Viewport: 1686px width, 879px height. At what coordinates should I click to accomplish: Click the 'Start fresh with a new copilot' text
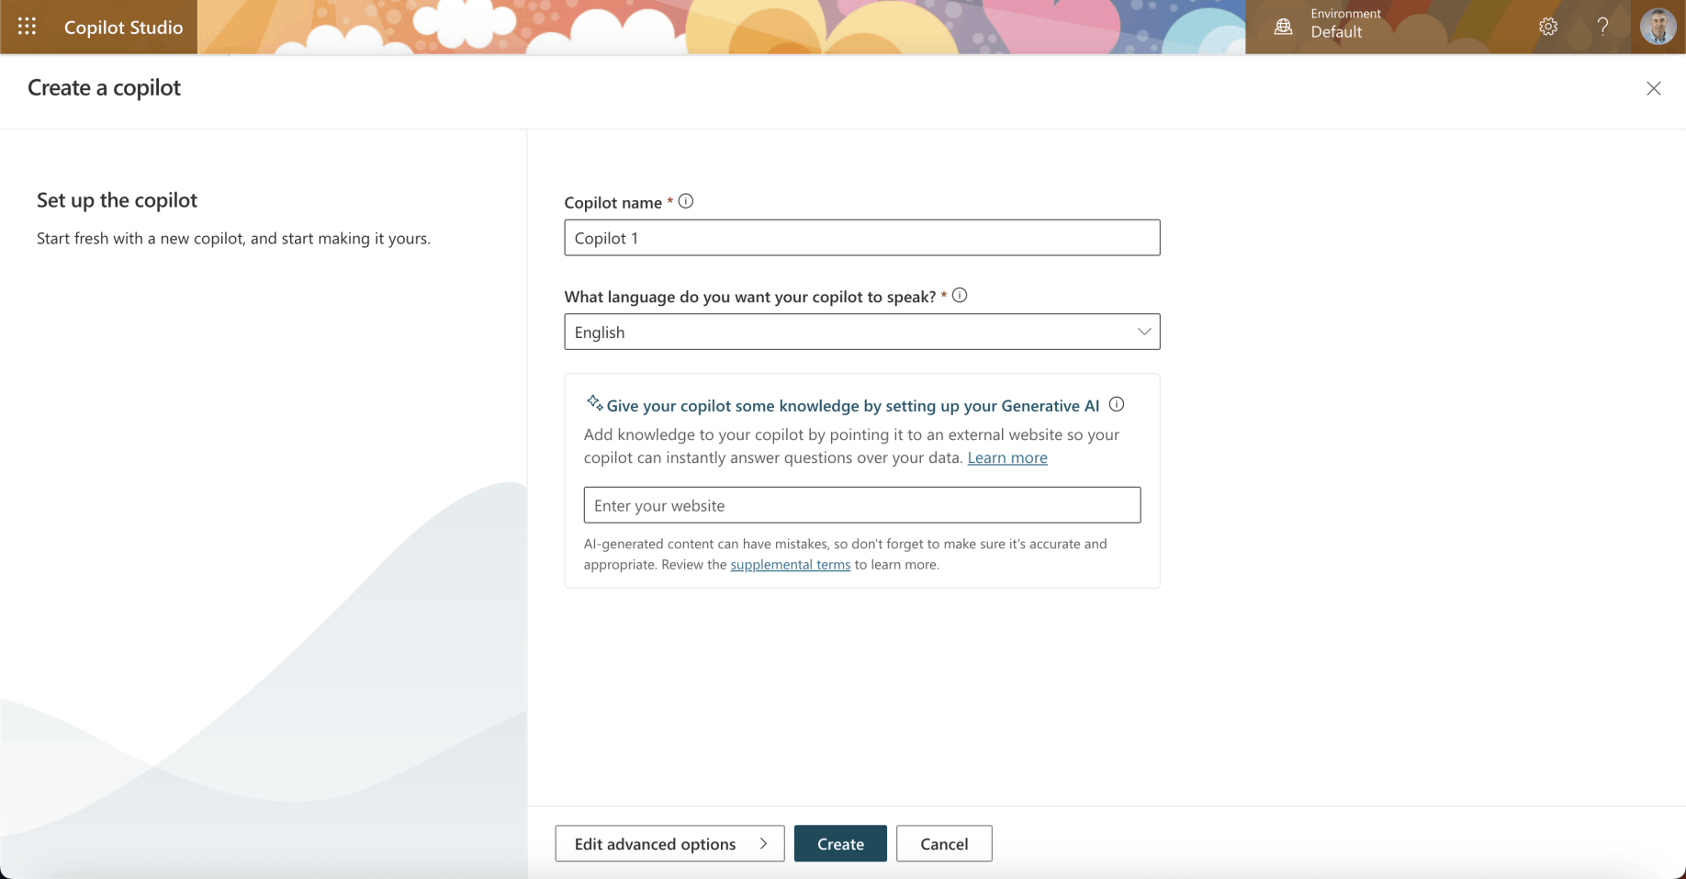233,239
